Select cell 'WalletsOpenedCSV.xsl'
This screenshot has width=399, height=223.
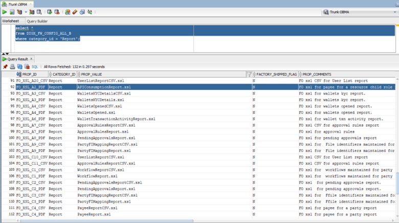click(x=100, y=106)
